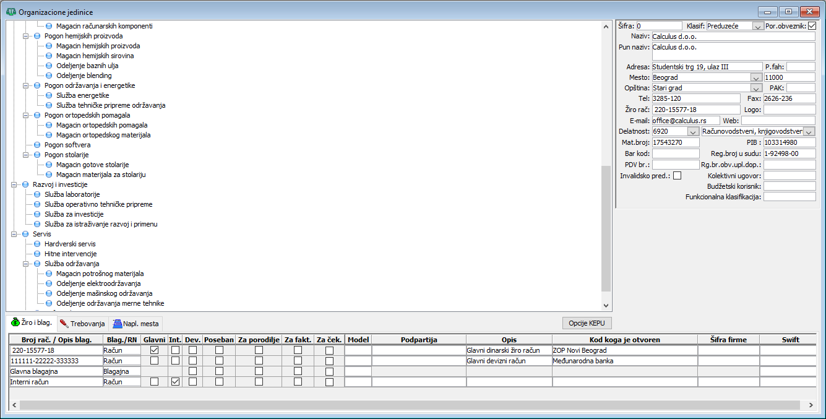Click the horizontal scrollbar under the accounts table
The height and width of the screenshot is (419, 826).
408,404
